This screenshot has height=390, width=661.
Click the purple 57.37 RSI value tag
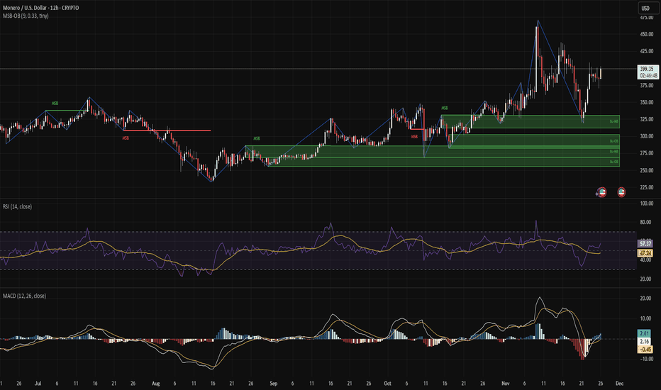(645, 242)
